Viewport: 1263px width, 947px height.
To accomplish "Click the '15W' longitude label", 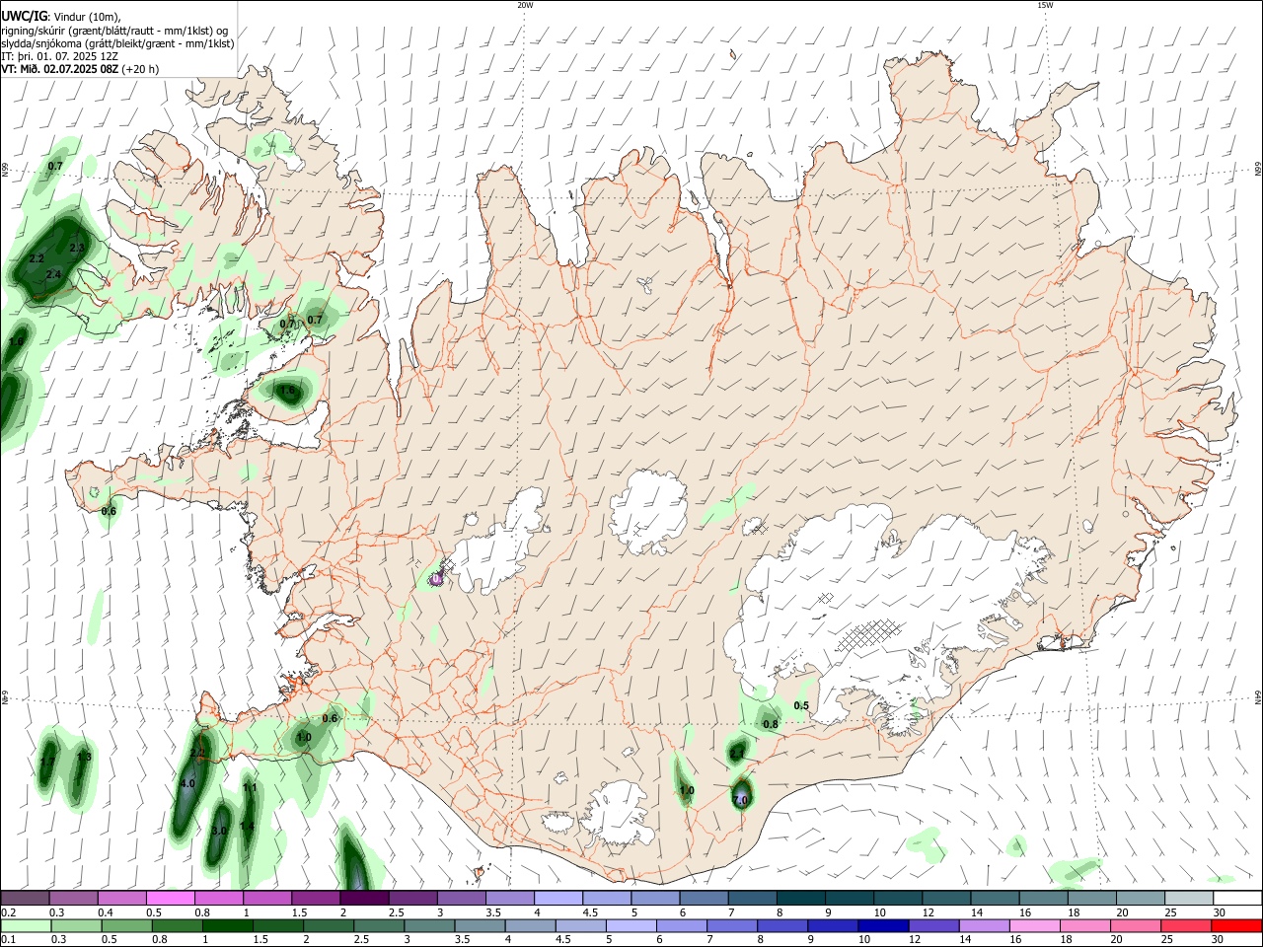I will coord(1045,5).
